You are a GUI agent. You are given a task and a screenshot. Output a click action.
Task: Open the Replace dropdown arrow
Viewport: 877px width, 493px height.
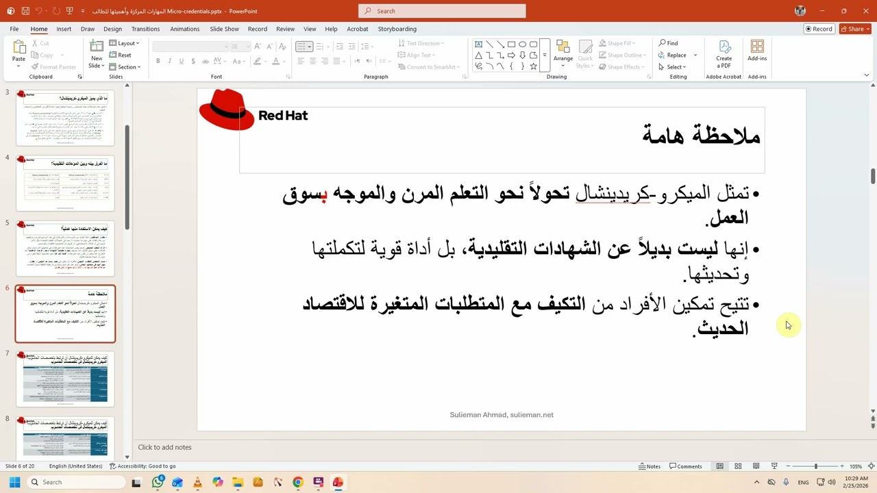[695, 55]
